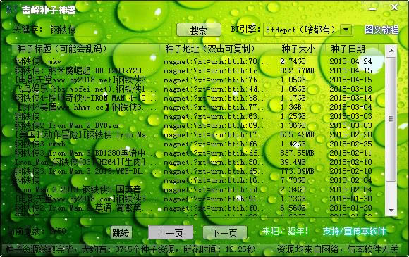The width and height of the screenshot is (409, 257).
Task: Click magnet address ending btih:df
Action: tap(216, 153)
